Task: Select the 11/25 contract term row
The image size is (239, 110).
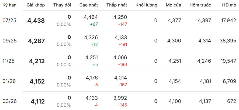Action: click(x=120, y=61)
